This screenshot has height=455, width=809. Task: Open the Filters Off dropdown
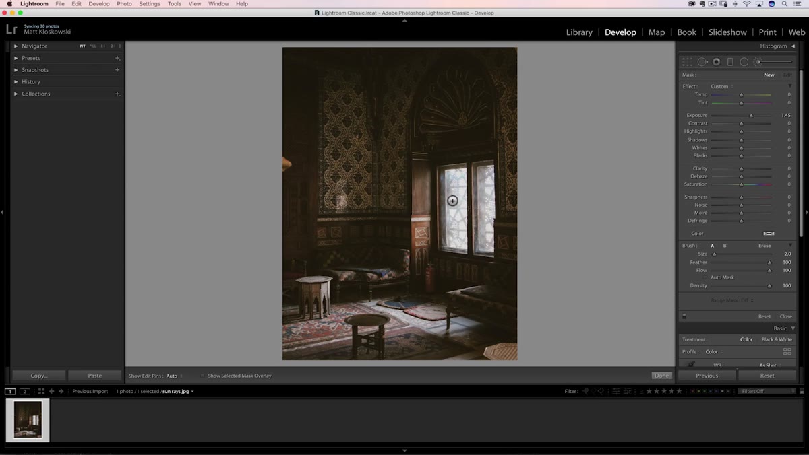coord(767,391)
